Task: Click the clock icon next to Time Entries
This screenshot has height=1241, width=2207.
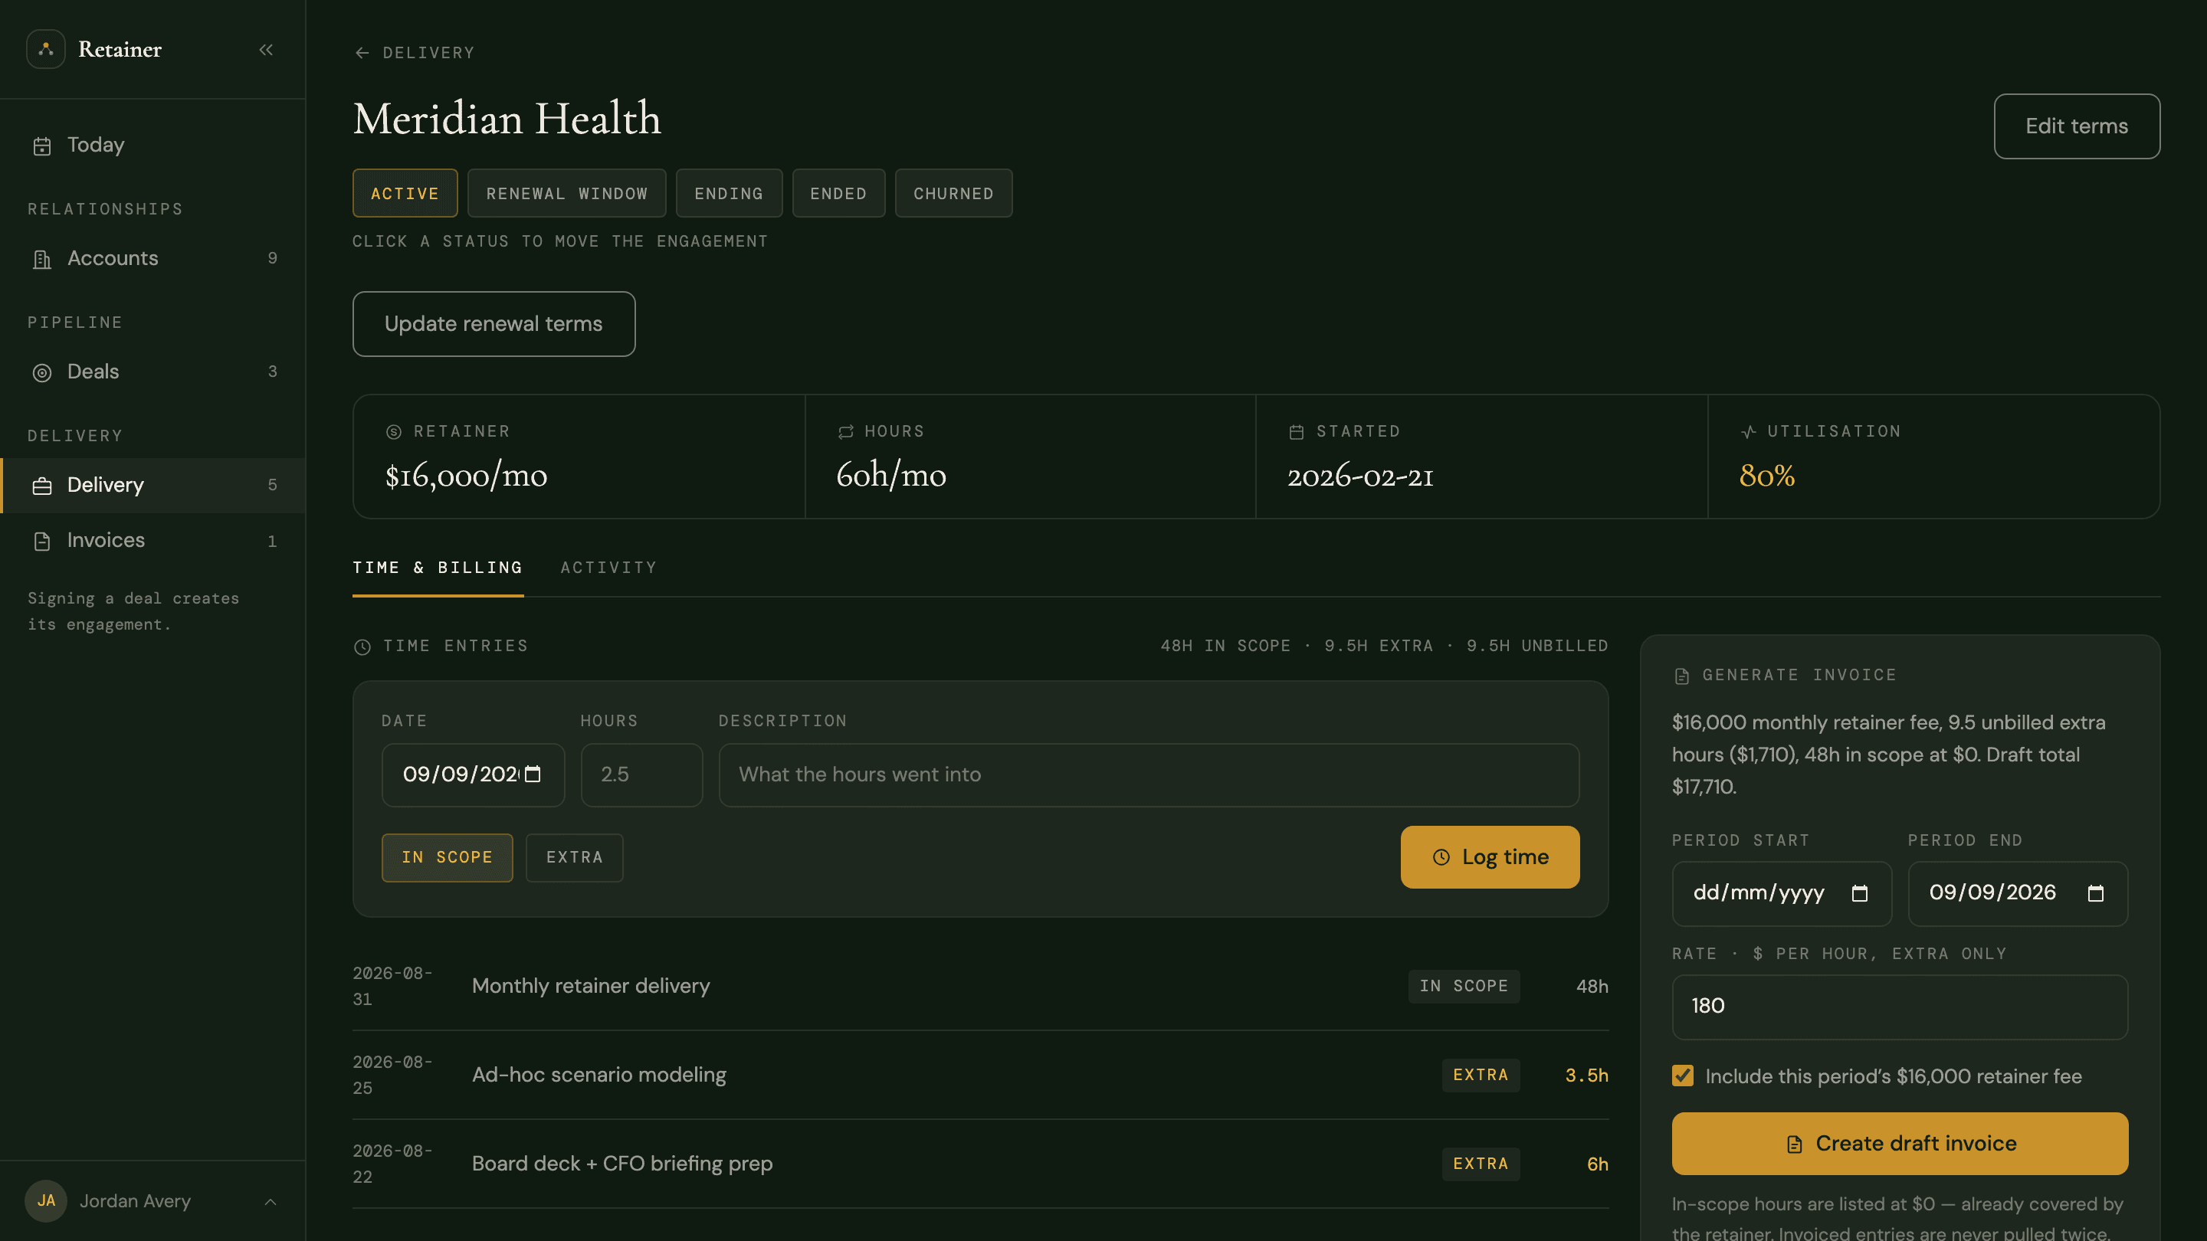Action: [362, 647]
